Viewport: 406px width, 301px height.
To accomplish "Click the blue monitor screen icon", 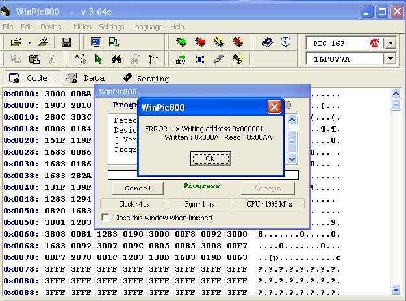I will tap(95, 42).
